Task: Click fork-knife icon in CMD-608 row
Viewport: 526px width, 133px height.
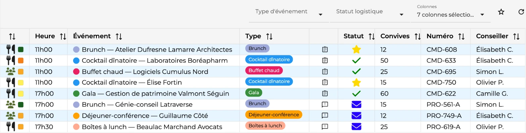Action: point(11,50)
